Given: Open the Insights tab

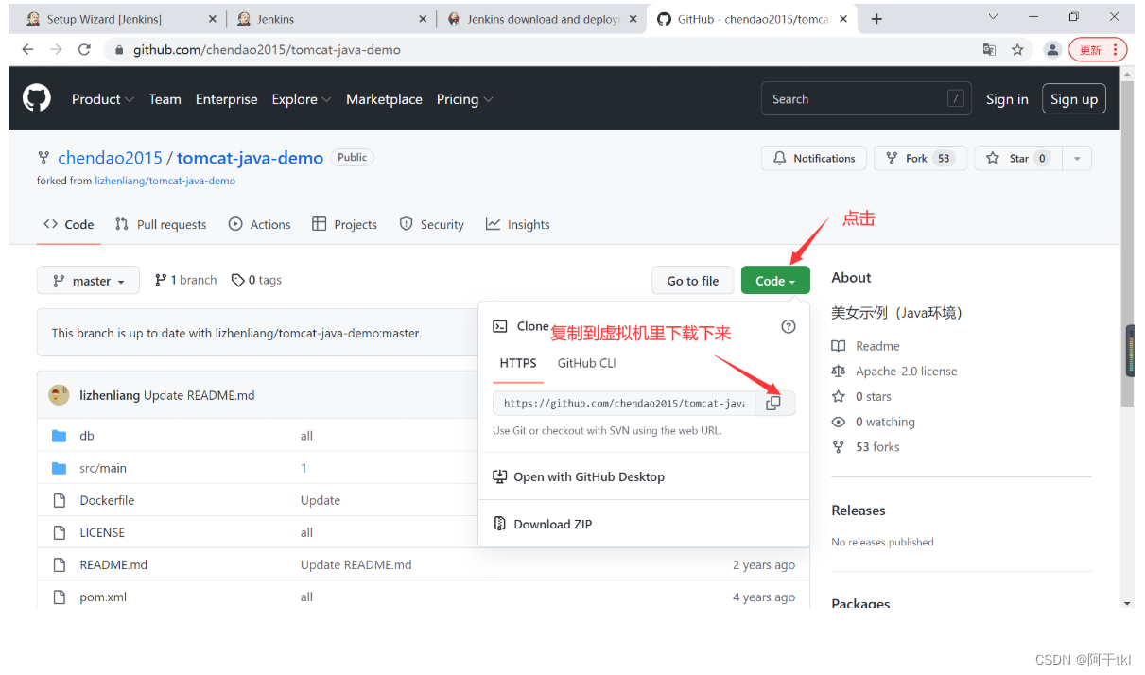Looking at the screenshot, I should (x=517, y=224).
